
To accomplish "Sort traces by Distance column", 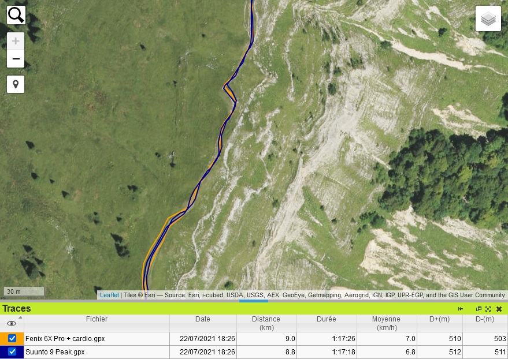I will click(266, 323).
